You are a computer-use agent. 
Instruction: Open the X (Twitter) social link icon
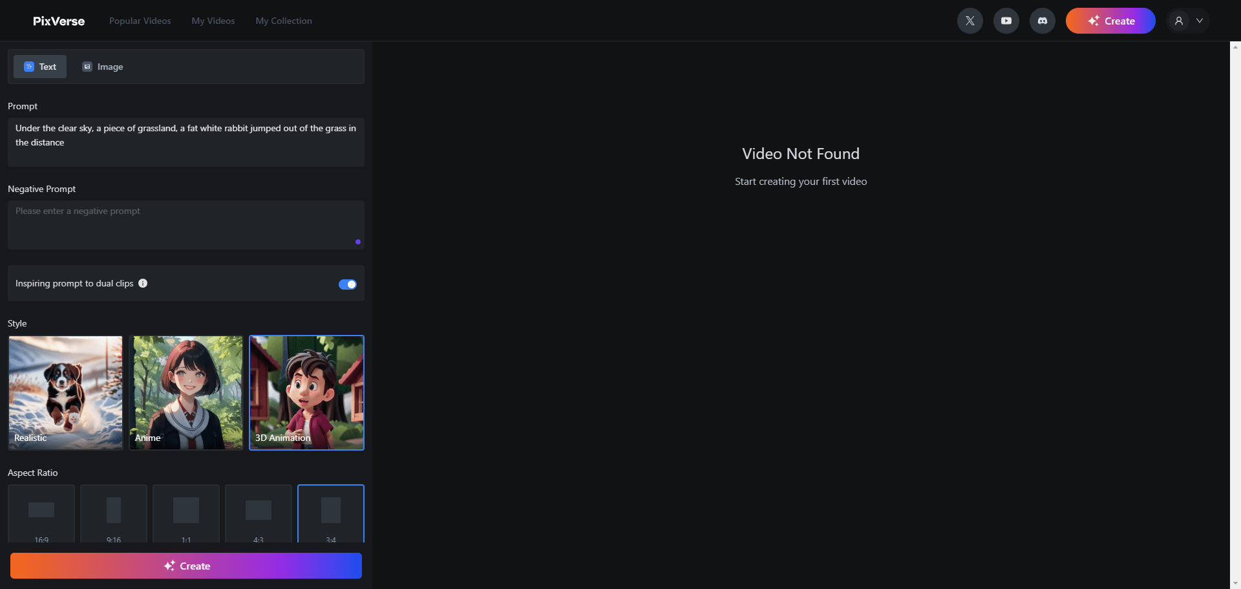pos(970,21)
